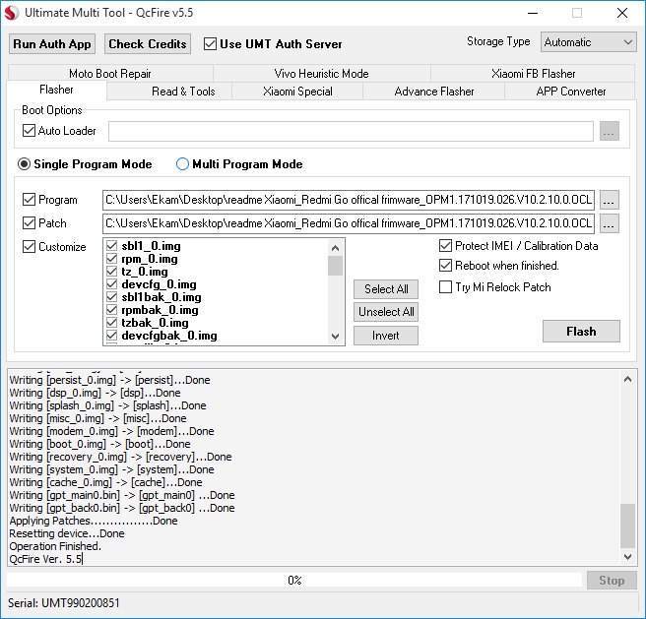Screen dimensions: 646x619
Task: Click the partition list scrollbar thumb
Action: click(336, 266)
